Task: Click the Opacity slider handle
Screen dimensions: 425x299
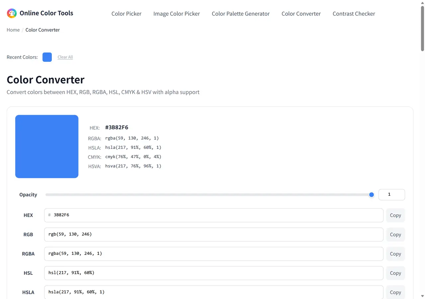Action: tap(372, 195)
